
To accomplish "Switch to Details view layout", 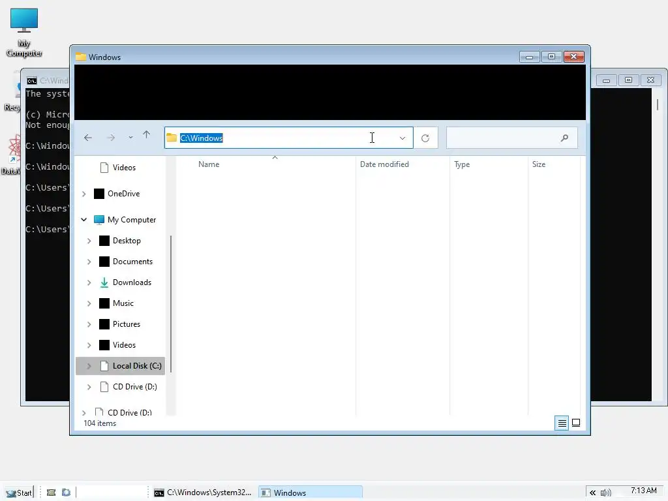I will tap(562, 423).
